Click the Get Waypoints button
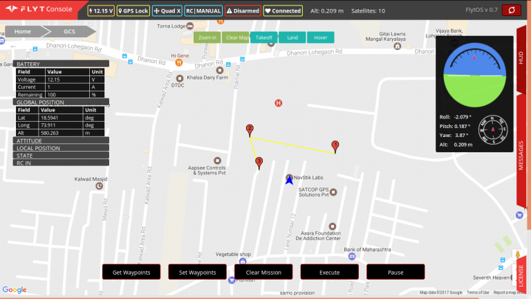 click(131, 272)
